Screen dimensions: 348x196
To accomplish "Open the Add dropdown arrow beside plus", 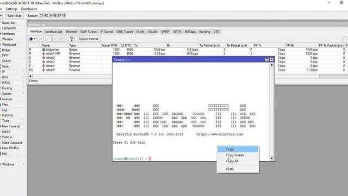I will click(34, 39).
